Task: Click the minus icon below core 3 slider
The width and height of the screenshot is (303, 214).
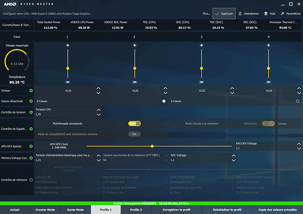Action: pos(202,81)
